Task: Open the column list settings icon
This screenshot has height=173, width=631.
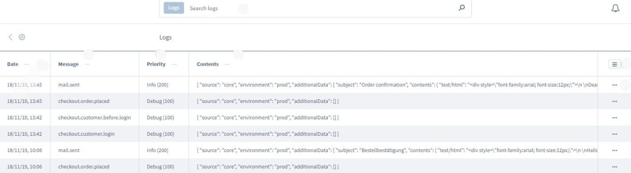Action: click(x=615, y=64)
